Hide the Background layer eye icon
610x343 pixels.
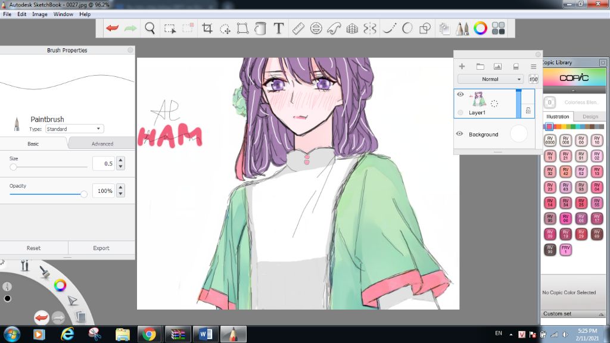tap(459, 134)
